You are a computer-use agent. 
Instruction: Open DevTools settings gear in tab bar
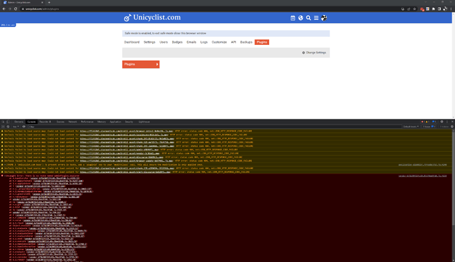click(442, 122)
